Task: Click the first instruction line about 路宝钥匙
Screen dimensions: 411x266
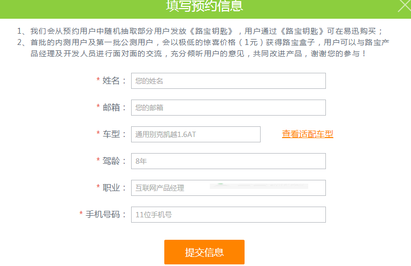Action: [201, 31]
